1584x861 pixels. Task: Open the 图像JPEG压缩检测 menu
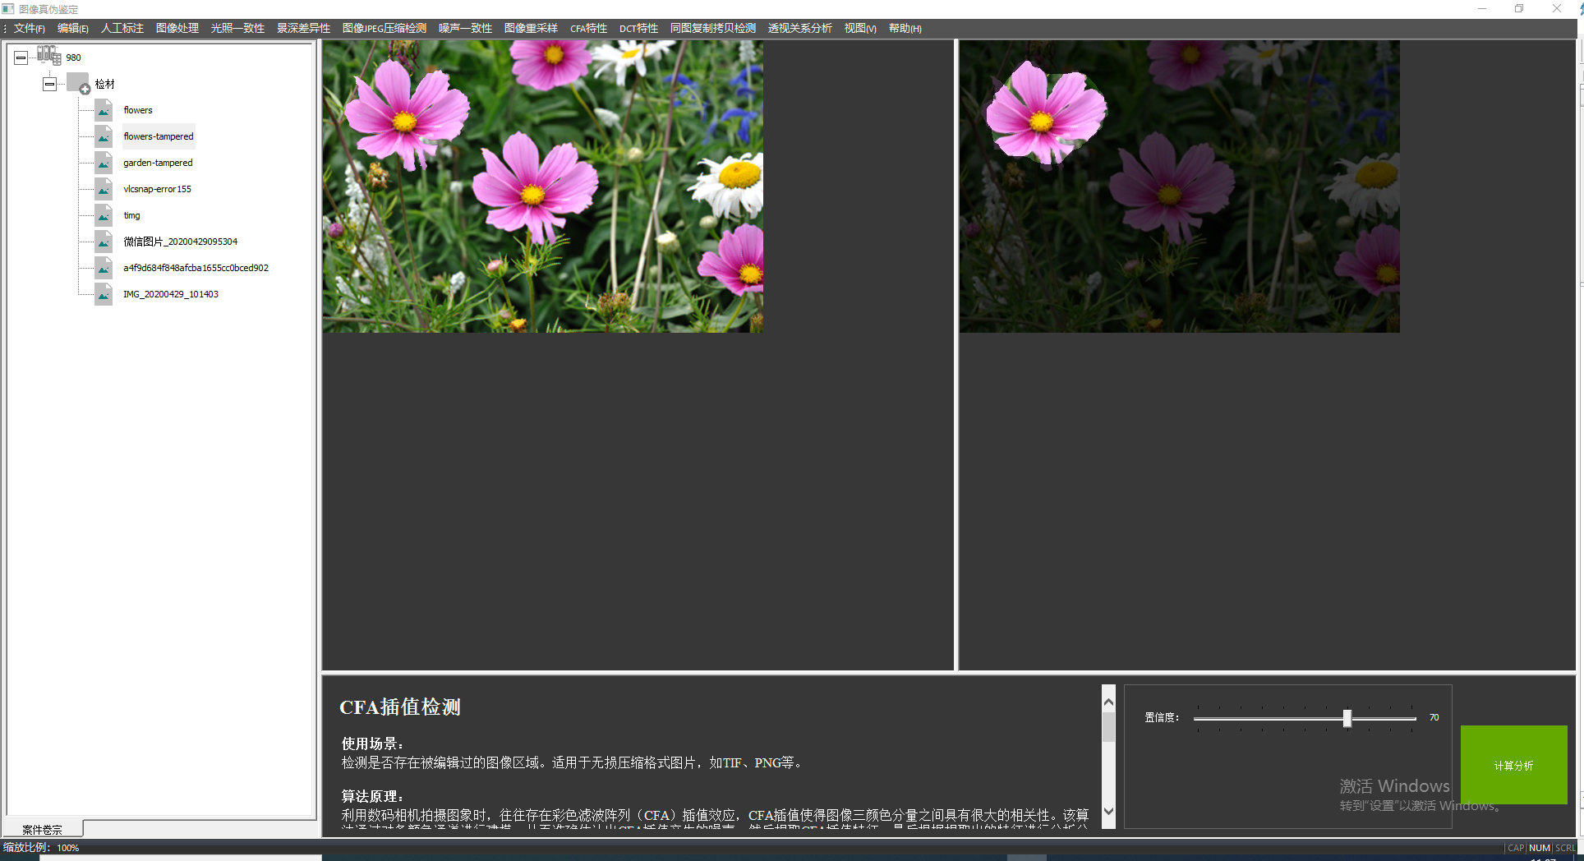pyautogui.click(x=384, y=29)
